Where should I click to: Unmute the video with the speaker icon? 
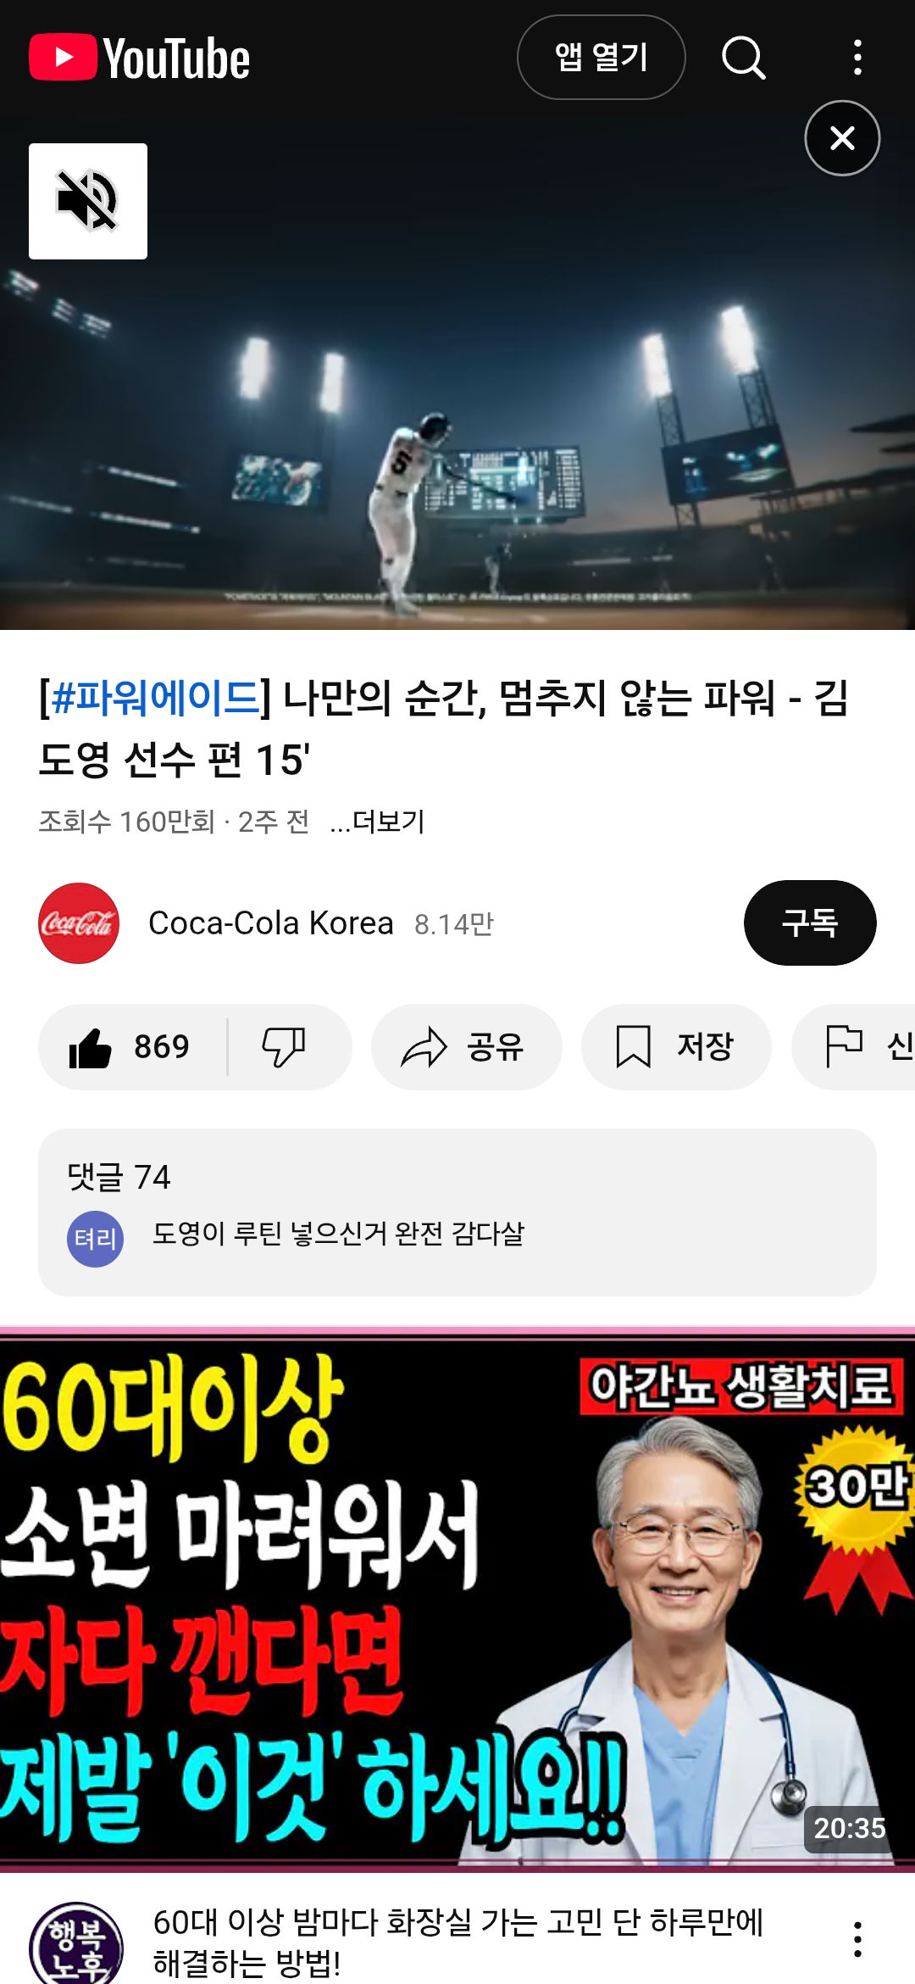[x=88, y=201]
